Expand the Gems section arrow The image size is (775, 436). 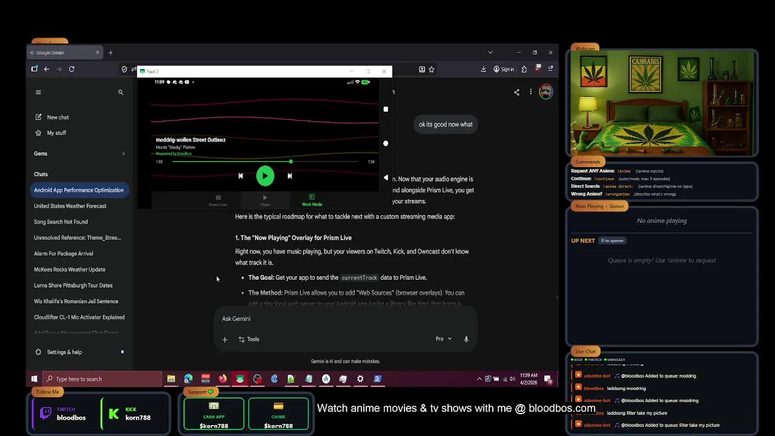click(x=124, y=154)
